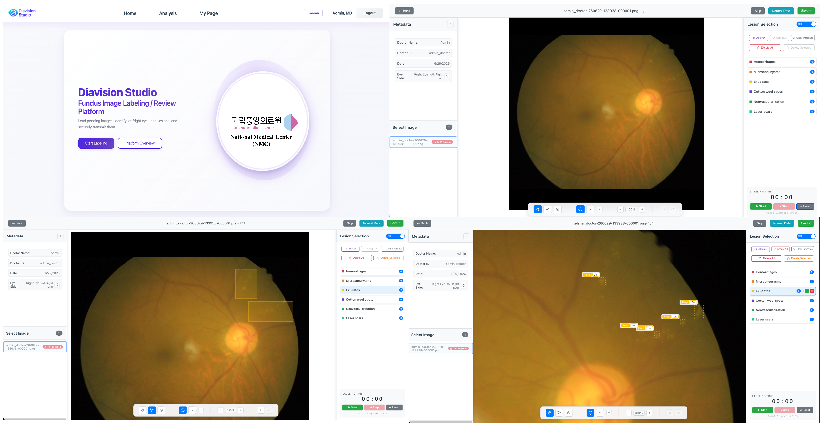The width and height of the screenshot is (823, 426).
Task: Click the zoom out minus beside 130%
Action: click(220, 410)
